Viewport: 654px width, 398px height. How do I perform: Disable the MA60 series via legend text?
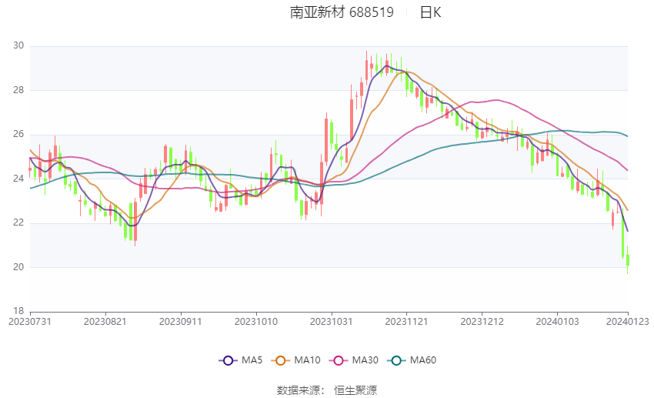point(424,360)
